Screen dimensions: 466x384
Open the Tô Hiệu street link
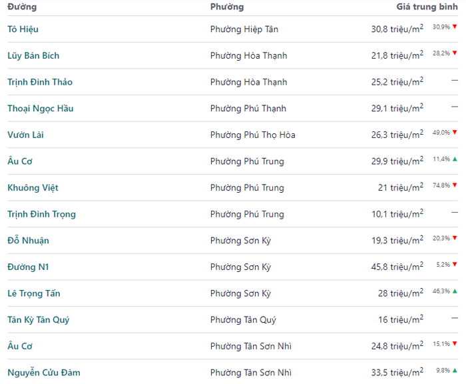[x=23, y=29]
